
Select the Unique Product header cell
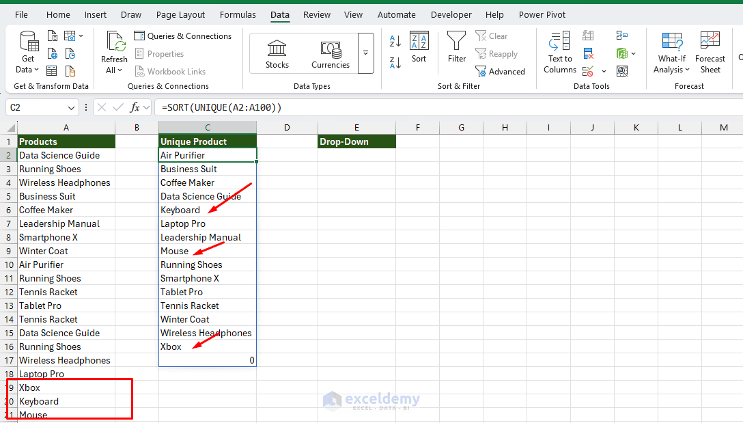coord(208,141)
